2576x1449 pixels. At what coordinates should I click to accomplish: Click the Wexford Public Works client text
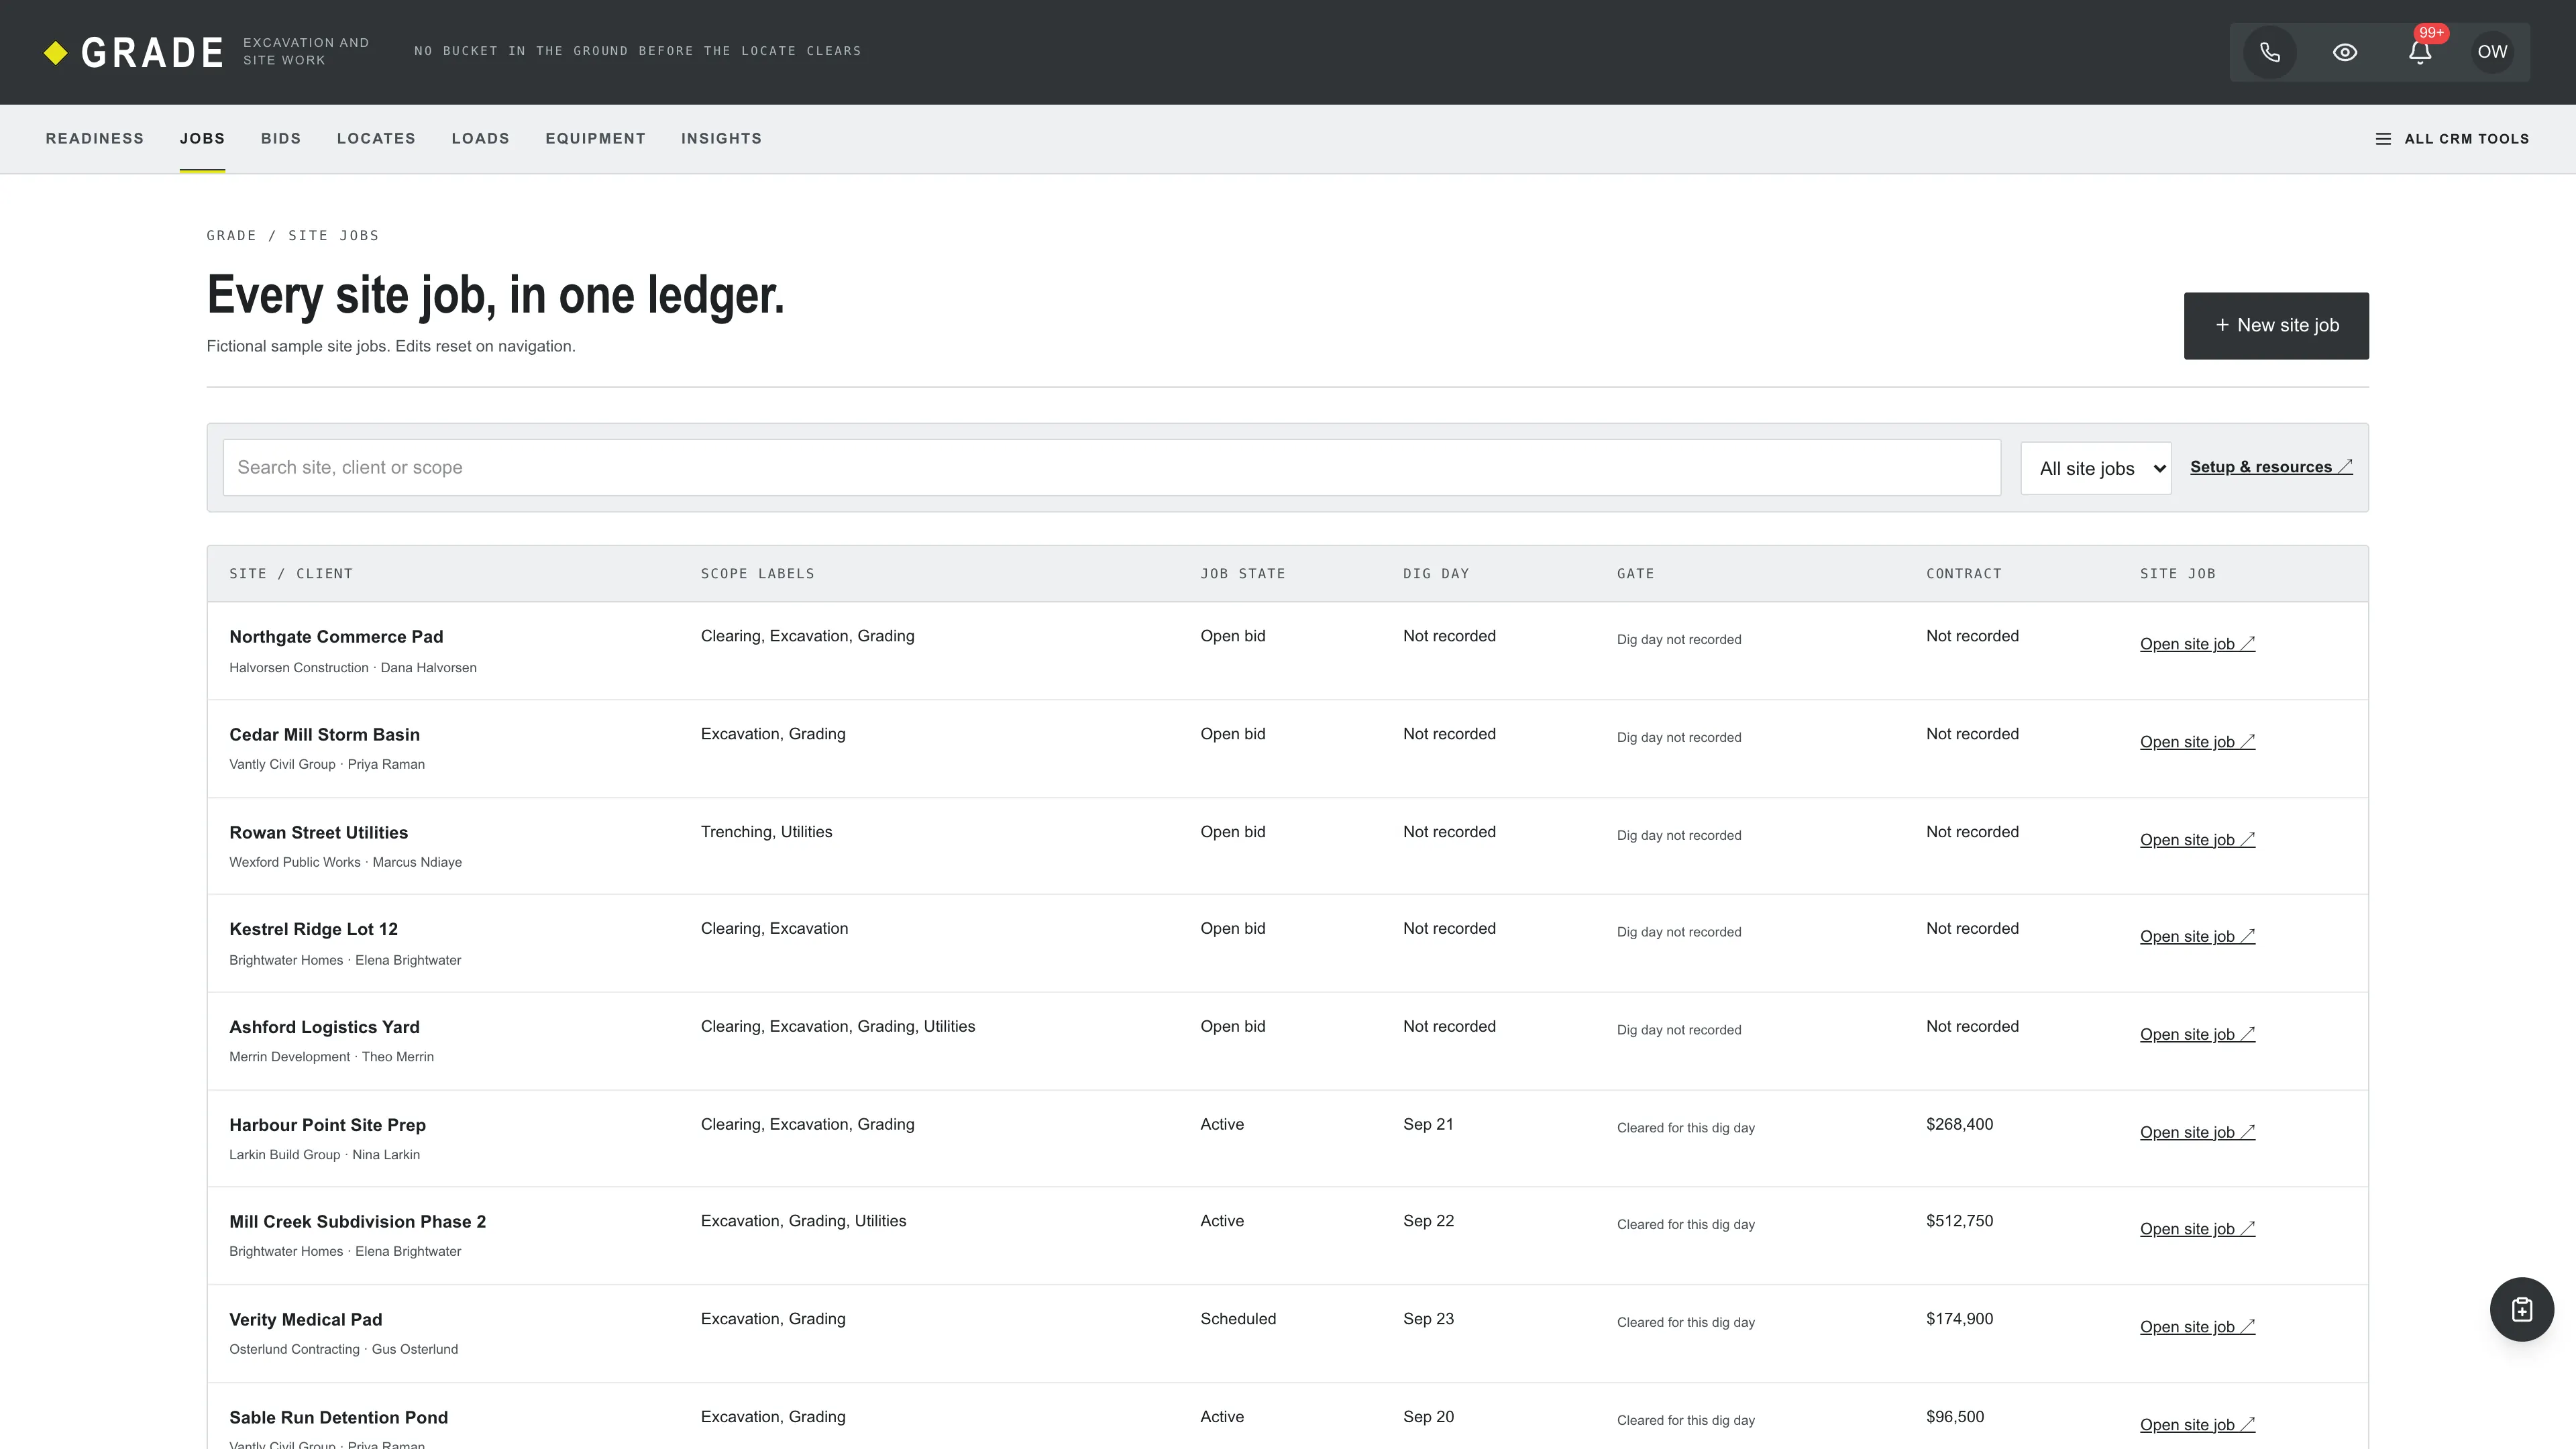point(294,862)
